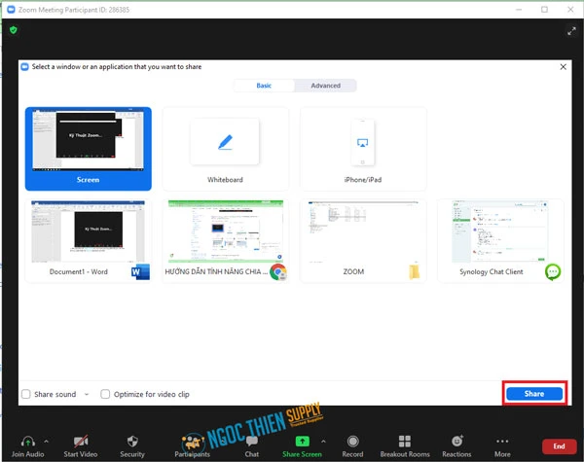584x462 pixels.
Task: Open Share Screen options caret
Action: coord(322,441)
